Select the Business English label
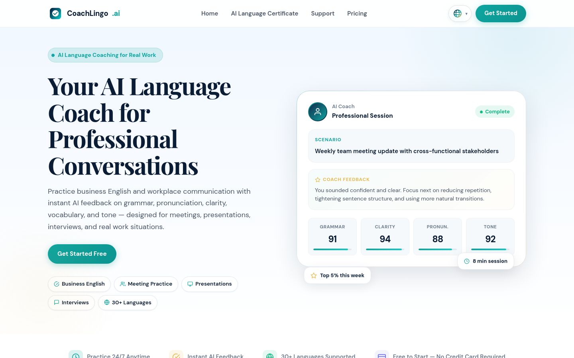This screenshot has height=358, width=574. [83, 284]
